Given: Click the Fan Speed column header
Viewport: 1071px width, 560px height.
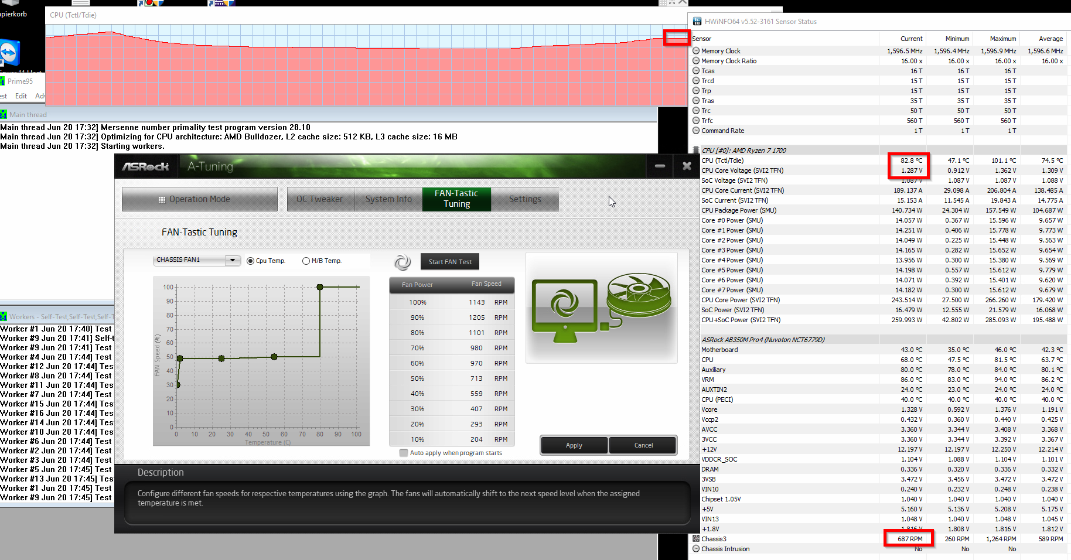Looking at the screenshot, I should 486,284.
